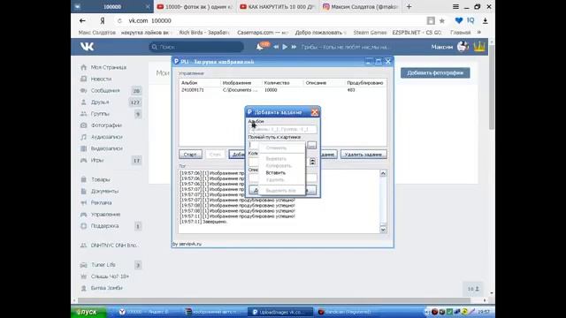Click the 'Количество' column header
The width and height of the screenshot is (566, 318).
(x=277, y=82)
